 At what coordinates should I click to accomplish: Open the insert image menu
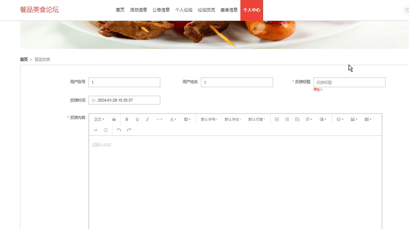(354, 119)
